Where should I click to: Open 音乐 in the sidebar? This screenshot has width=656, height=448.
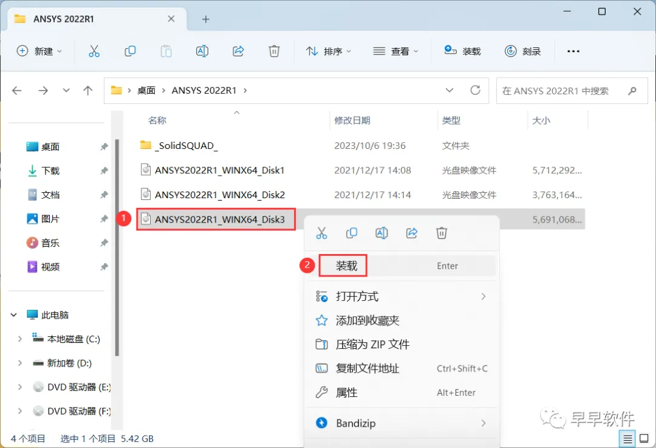pyautogui.click(x=50, y=243)
